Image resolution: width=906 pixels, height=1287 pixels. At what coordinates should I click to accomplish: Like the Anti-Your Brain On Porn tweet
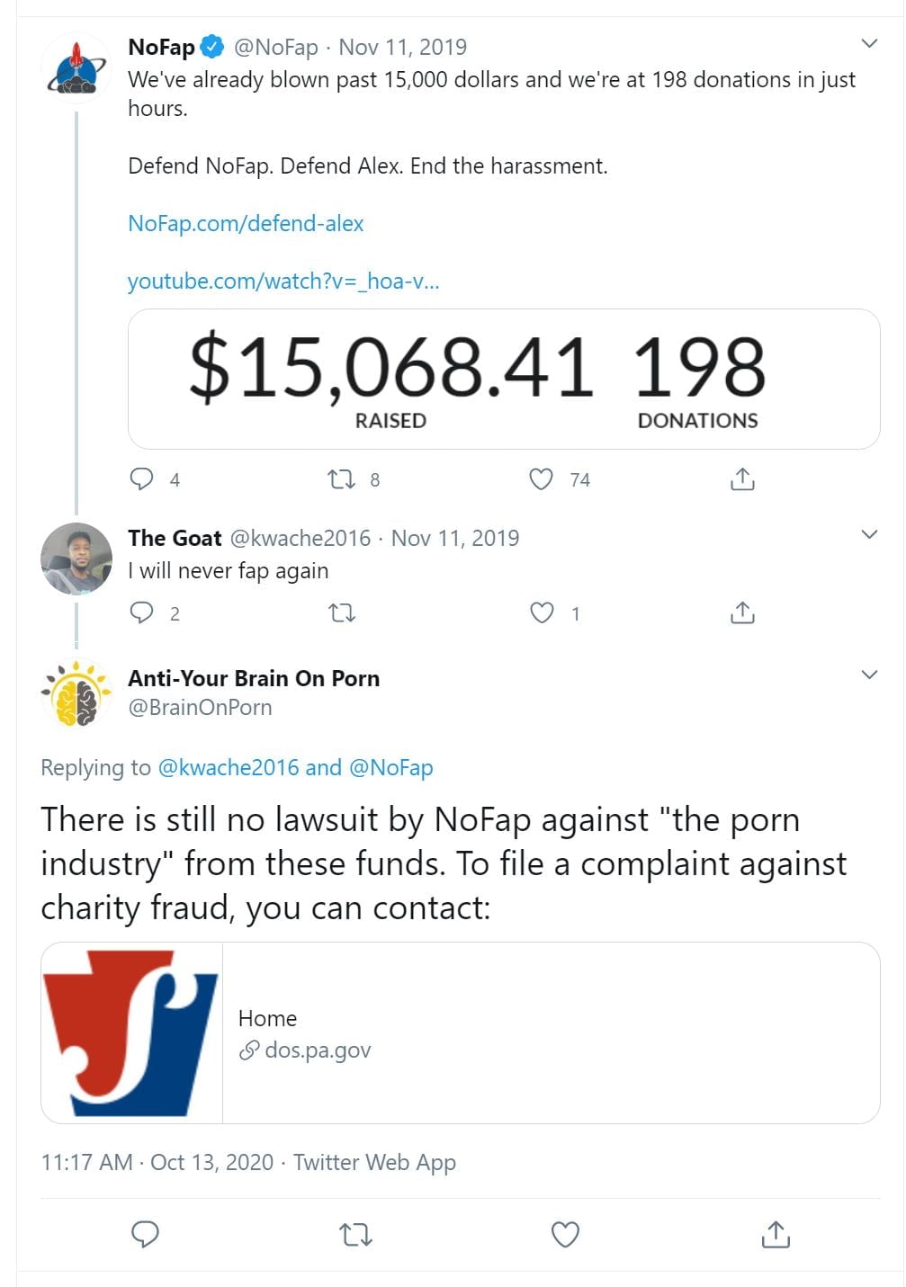tap(565, 1235)
